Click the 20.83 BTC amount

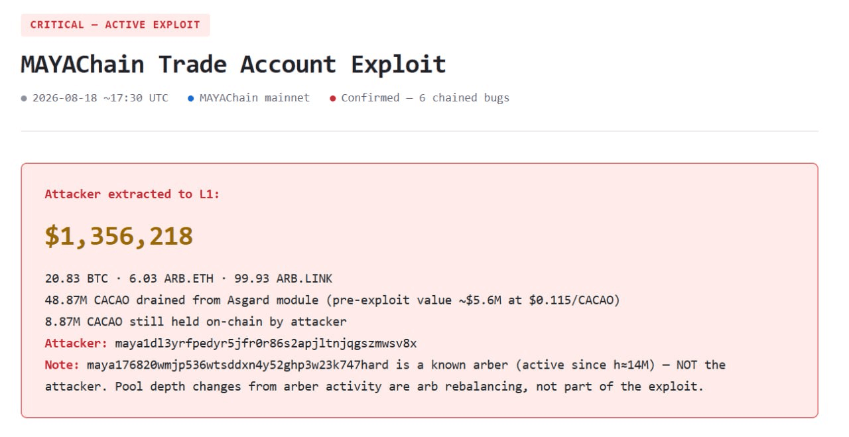point(76,279)
